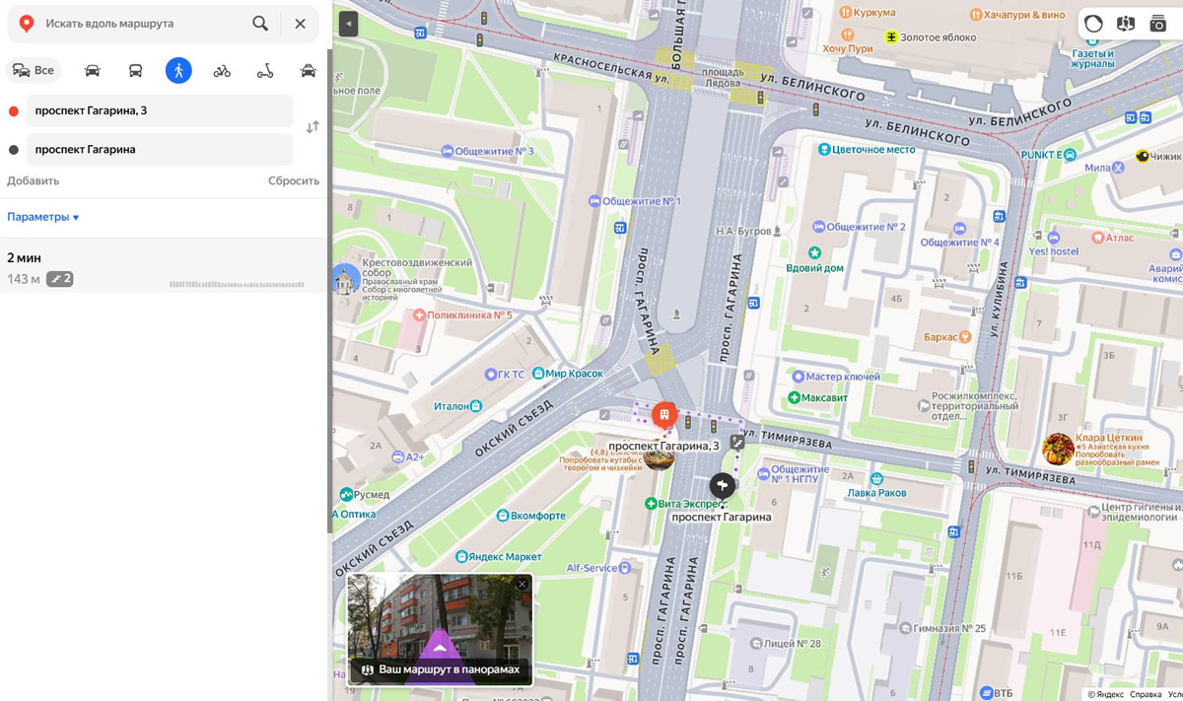Click the Alf-Service marker
The image size is (1183, 701).
(625, 568)
